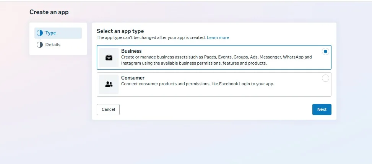Click the Business briefcase icon

point(109,57)
